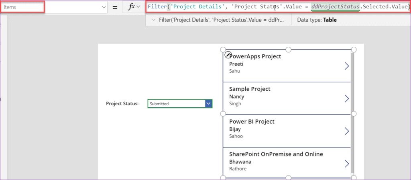The width and height of the screenshot is (411, 180).
Task: Click the gallery left-middle resize handle
Action: click(222, 114)
